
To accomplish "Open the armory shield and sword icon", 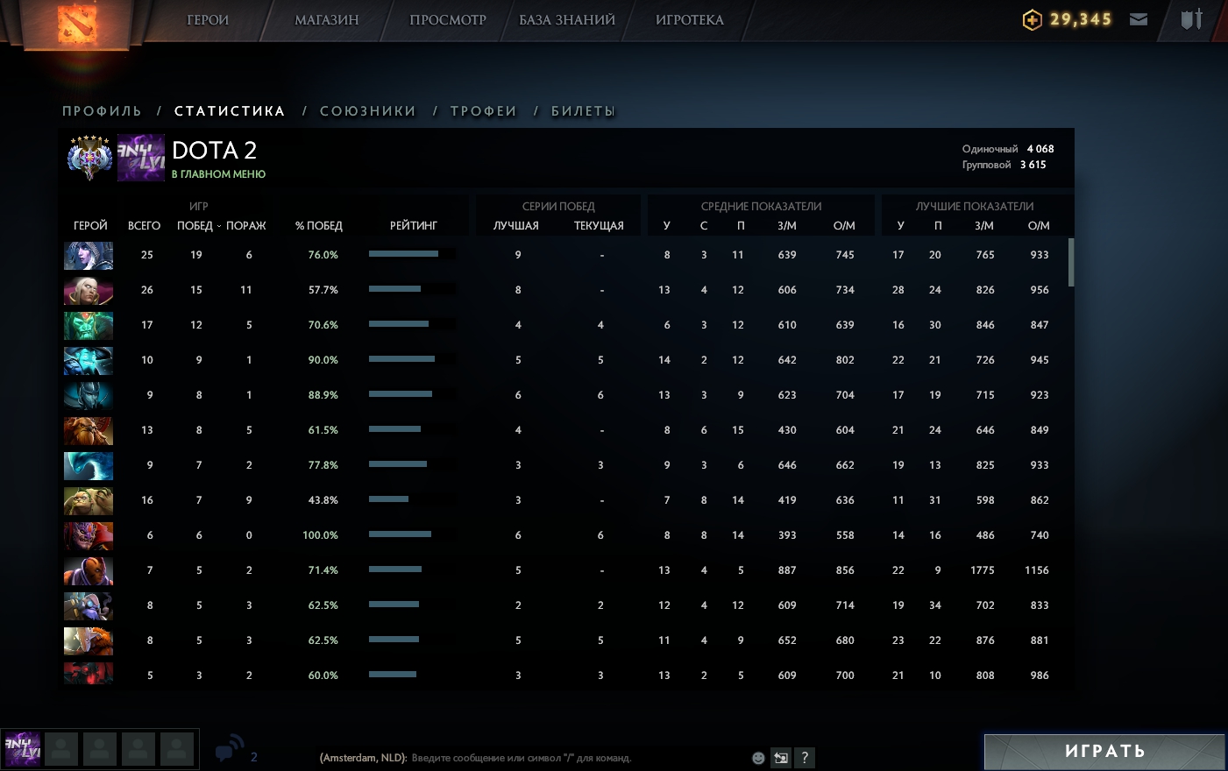I will [1192, 18].
